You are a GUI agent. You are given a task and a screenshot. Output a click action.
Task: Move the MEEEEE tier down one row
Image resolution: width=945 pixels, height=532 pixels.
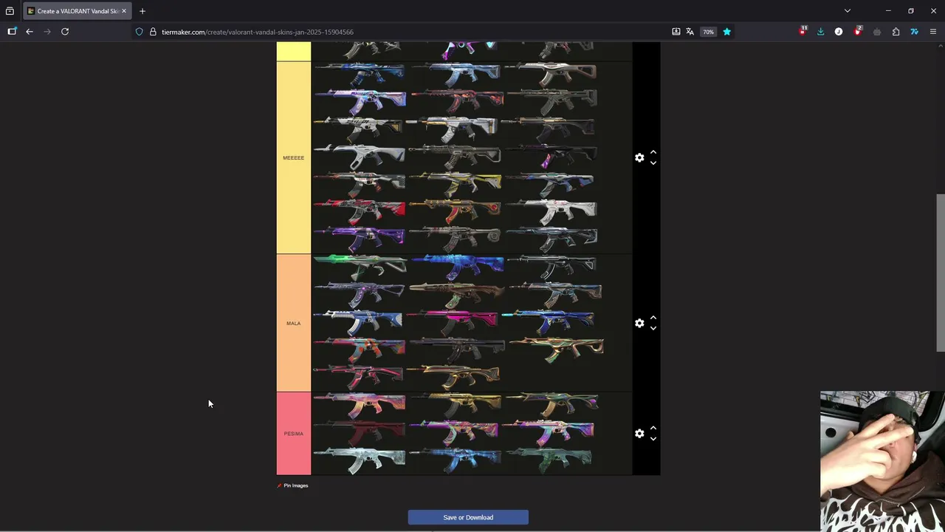653,163
